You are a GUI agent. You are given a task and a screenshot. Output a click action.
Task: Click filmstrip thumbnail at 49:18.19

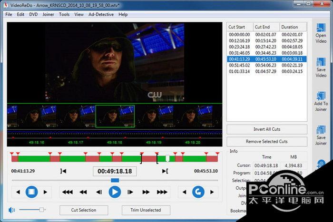[x=154, y=116]
